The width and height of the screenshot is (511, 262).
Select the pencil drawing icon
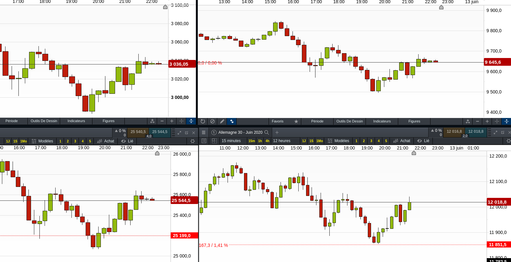coord(222,121)
